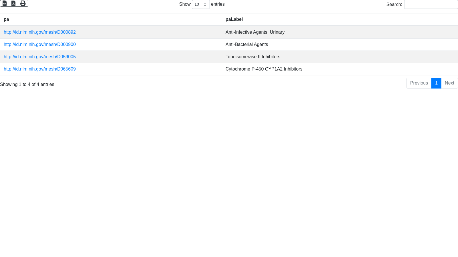The width and height of the screenshot is (458, 257).
Task: Select the Cytochrome P-450 CYP1A2 Inhibitors cell
Action: [264, 69]
